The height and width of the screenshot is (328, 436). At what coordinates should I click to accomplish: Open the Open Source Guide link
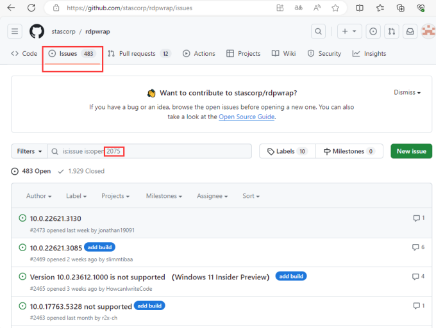click(247, 117)
